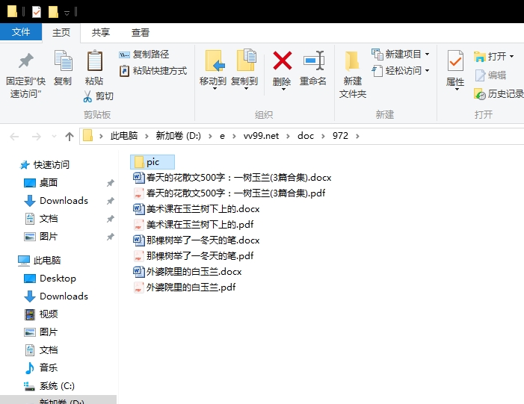
Task: Switch to the View (查看) tab
Action: 141,32
